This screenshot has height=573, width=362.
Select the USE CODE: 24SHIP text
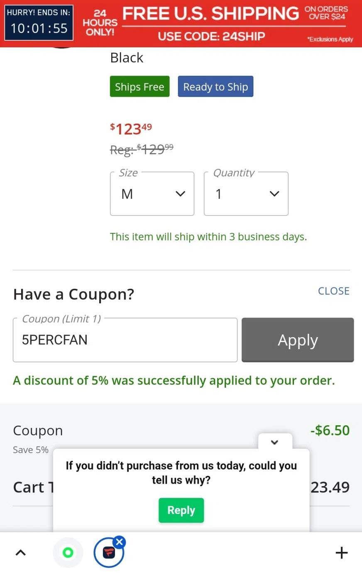point(211,37)
